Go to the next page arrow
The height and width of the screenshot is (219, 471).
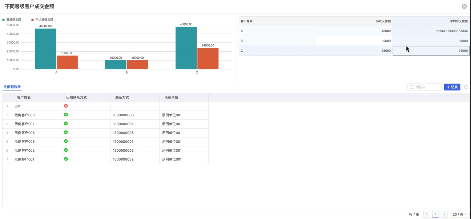(x=444, y=214)
